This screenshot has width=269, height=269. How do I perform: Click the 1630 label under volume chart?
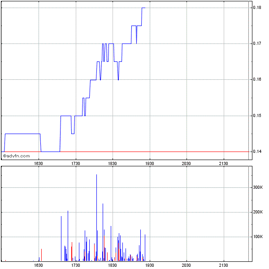(39, 265)
